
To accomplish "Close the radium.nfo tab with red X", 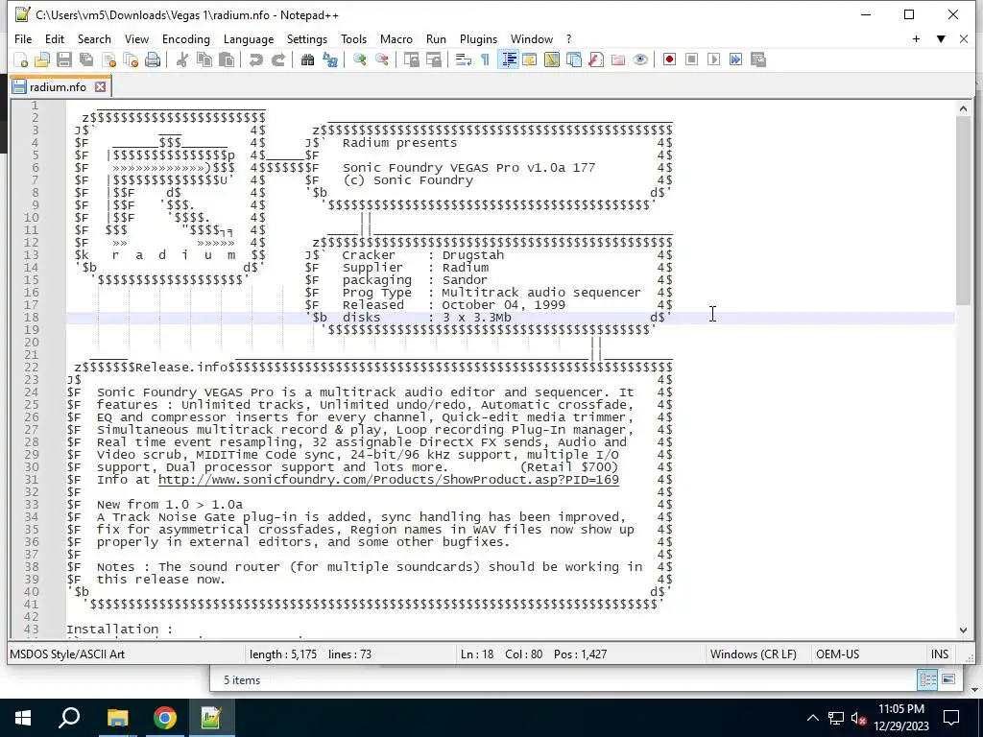I will coord(100,87).
